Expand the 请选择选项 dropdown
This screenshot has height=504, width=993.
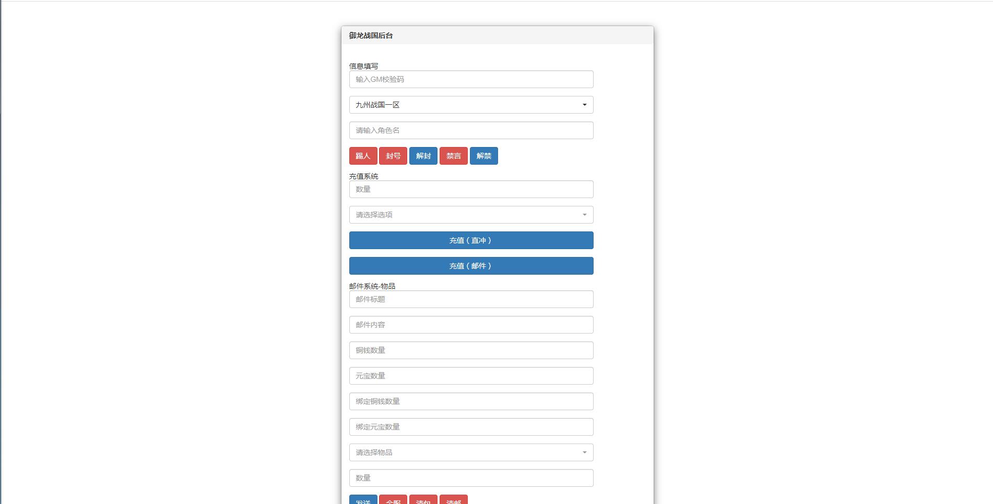coord(471,215)
